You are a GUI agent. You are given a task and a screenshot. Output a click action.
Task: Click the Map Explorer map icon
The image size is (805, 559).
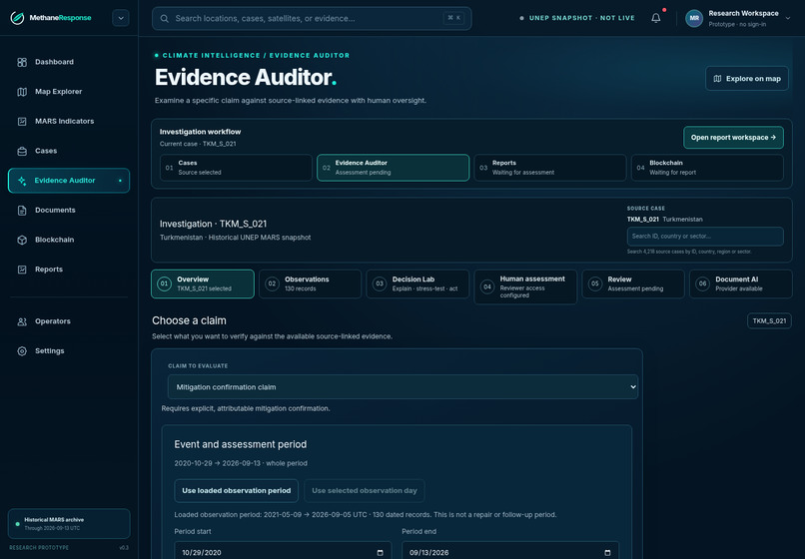(x=22, y=92)
